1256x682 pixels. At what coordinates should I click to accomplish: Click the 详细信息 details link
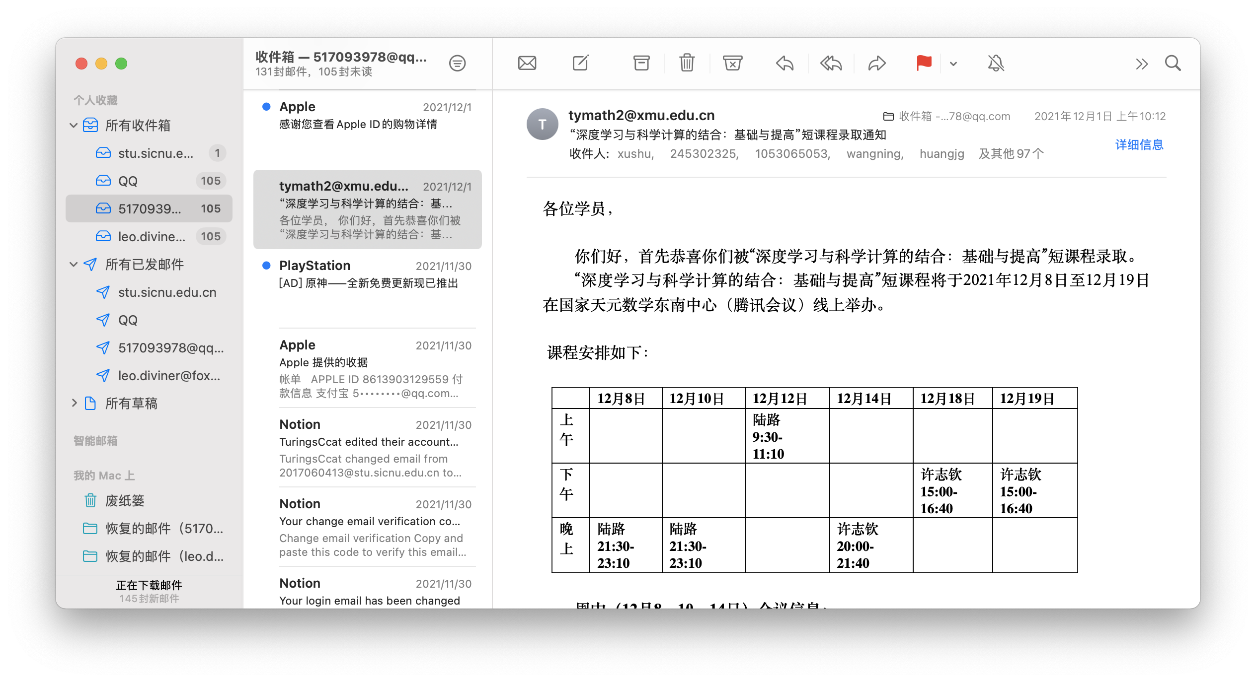click(1139, 145)
